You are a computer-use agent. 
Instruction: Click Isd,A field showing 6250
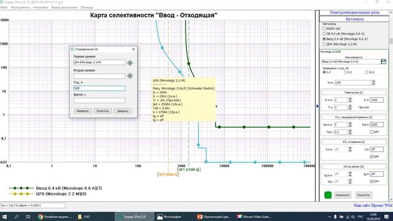[376, 125]
